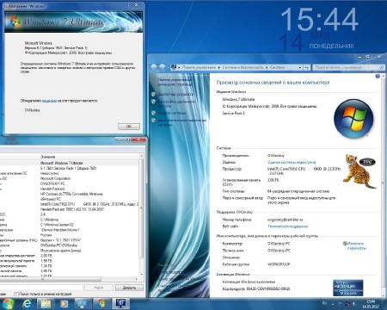This screenshot has height=310, width=387.
Task: Click shield icon beside Device Manager link
Action: coord(154,94)
